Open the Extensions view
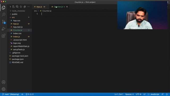Viewport: 170px width, 96px height. tap(3, 36)
